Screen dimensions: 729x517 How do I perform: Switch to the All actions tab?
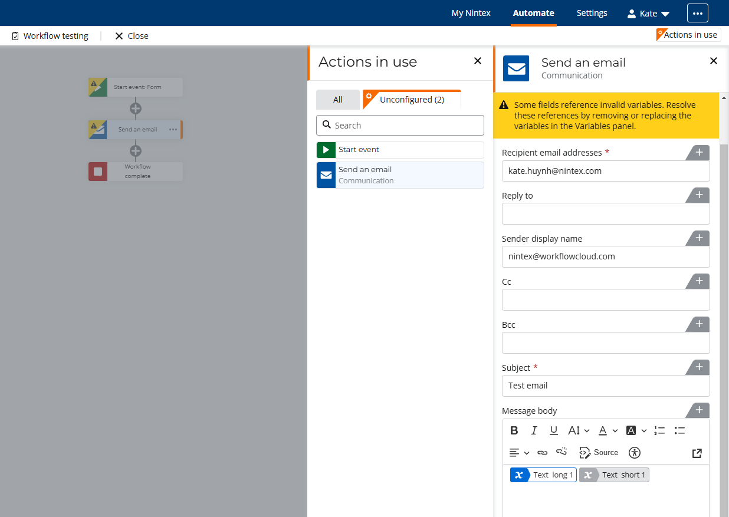click(337, 100)
